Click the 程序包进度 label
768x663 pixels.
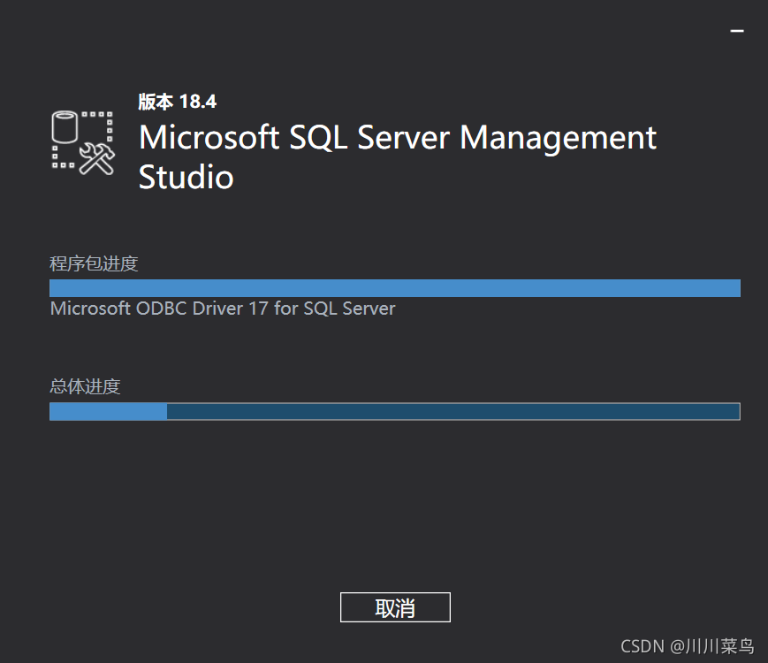[94, 263]
